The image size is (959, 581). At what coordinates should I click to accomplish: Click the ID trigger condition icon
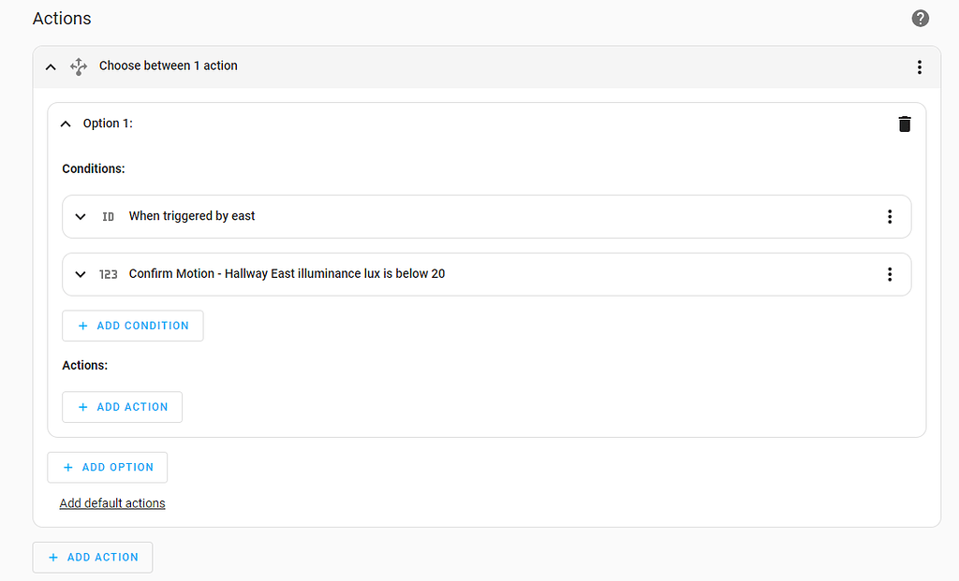pos(109,216)
